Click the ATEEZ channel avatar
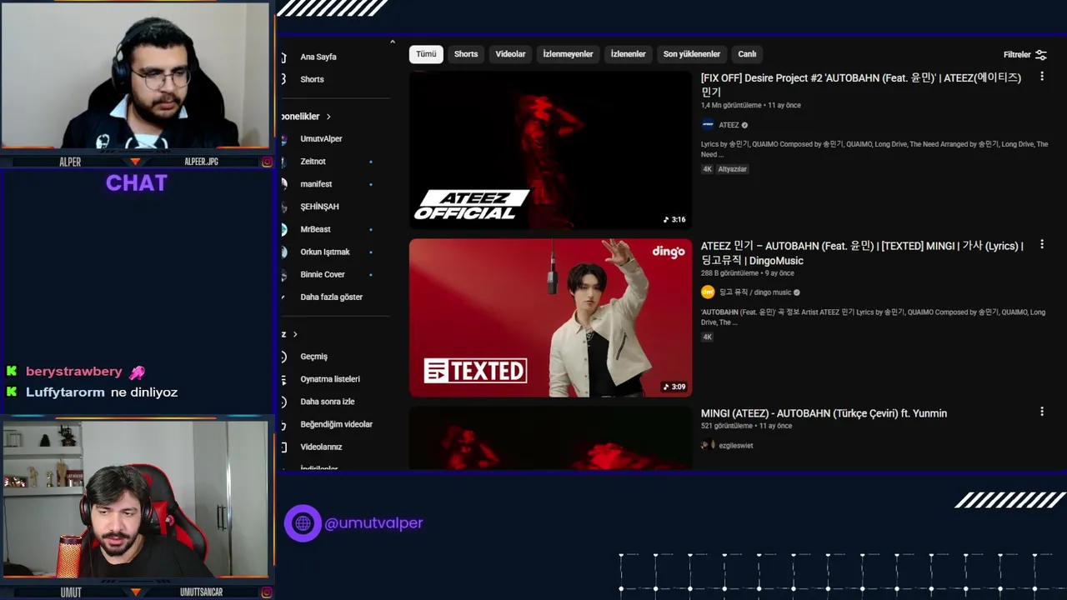The height and width of the screenshot is (600, 1067). click(x=708, y=125)
